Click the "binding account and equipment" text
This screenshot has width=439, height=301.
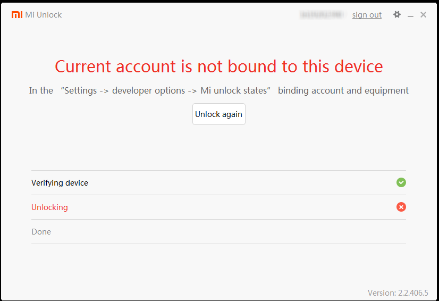pos(343,90)
